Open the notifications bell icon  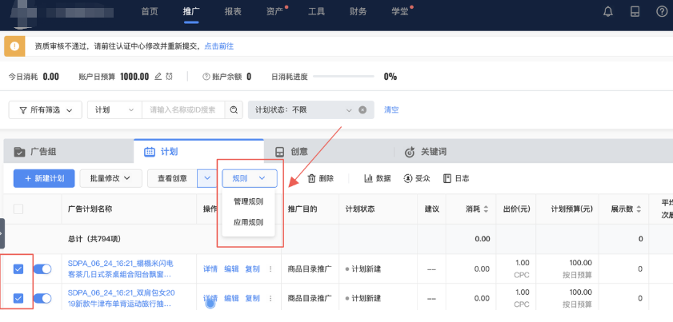coord(607,11)
